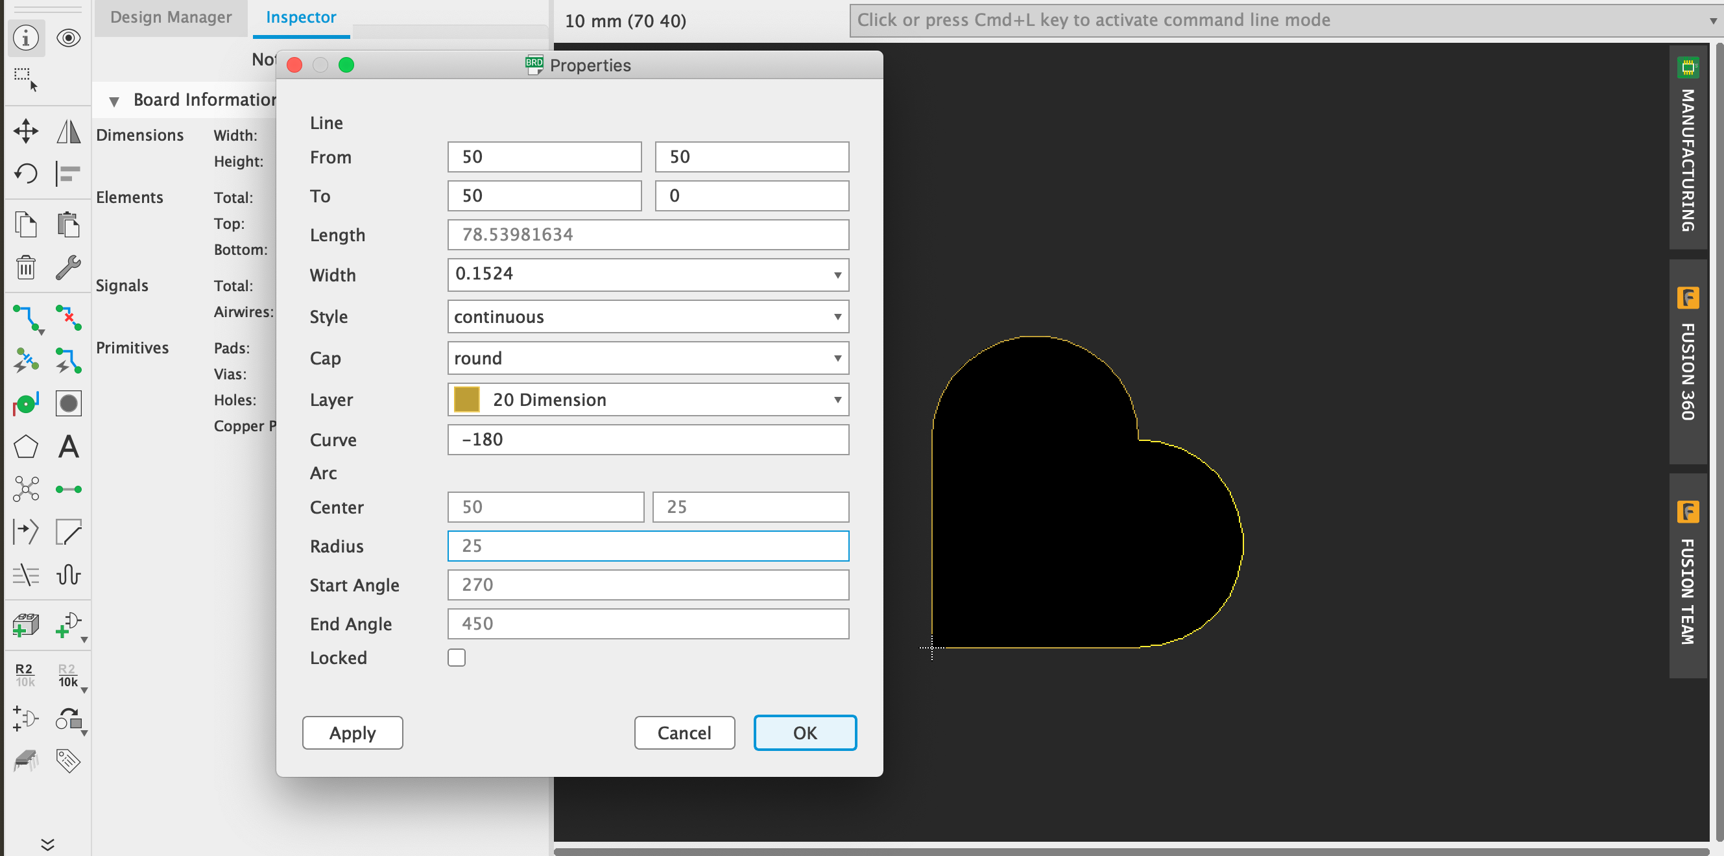Click Apply button in Properties dialog
Screen dimensions: 1724x856
tap(352, 733)
